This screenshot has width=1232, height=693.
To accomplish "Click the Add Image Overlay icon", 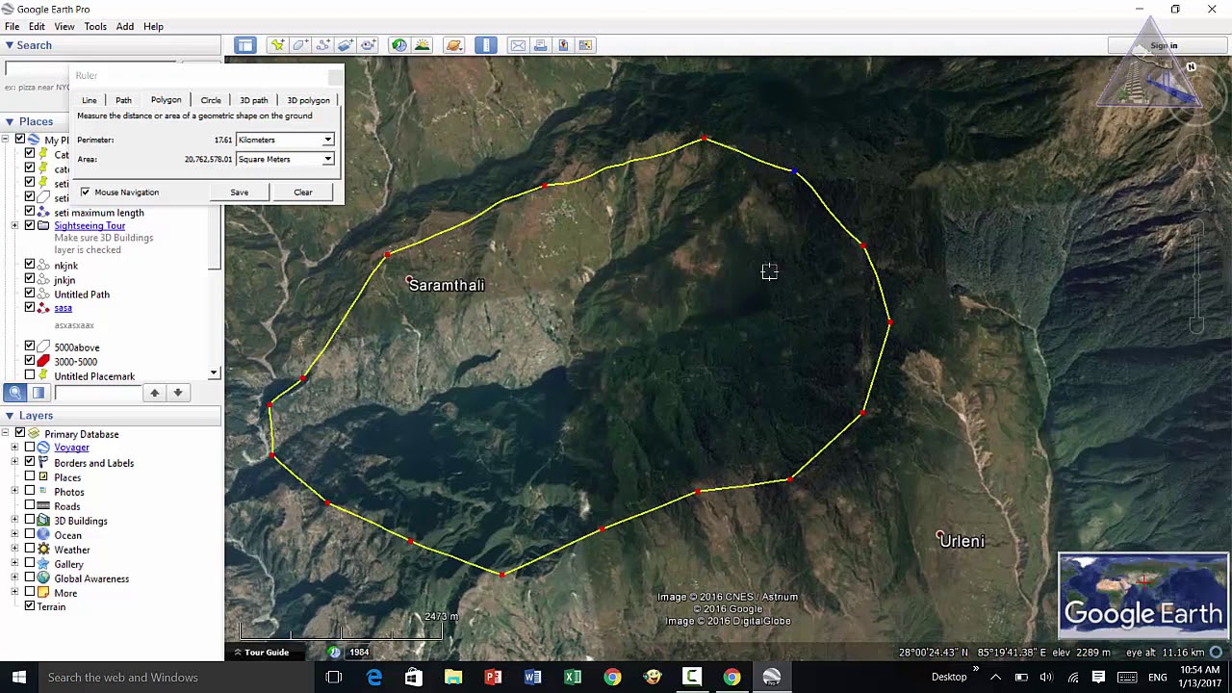I will (x=346, y=45).
